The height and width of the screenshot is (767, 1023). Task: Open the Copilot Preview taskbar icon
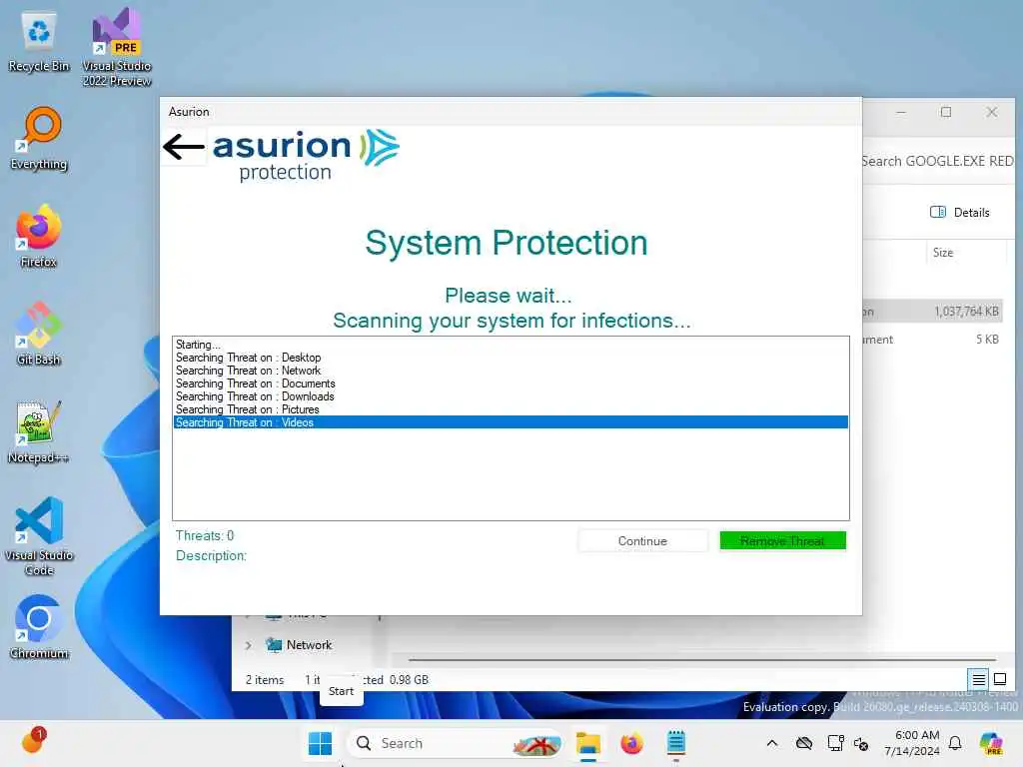tap(992, 743)
